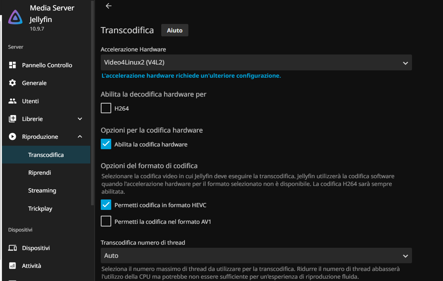Open Accelerazione Hardware dropdown
Viewport: 443px width, 281px height.
coord(256,63)
